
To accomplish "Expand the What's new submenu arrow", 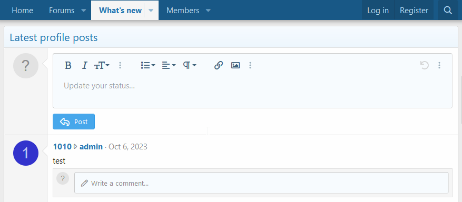I will point(151,11).
